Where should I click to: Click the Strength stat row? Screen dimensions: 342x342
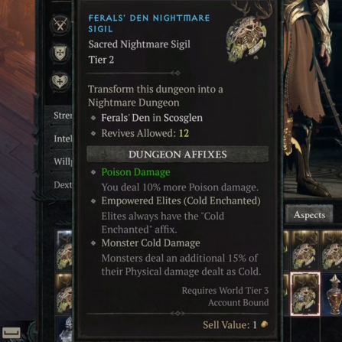click(61, 116)
